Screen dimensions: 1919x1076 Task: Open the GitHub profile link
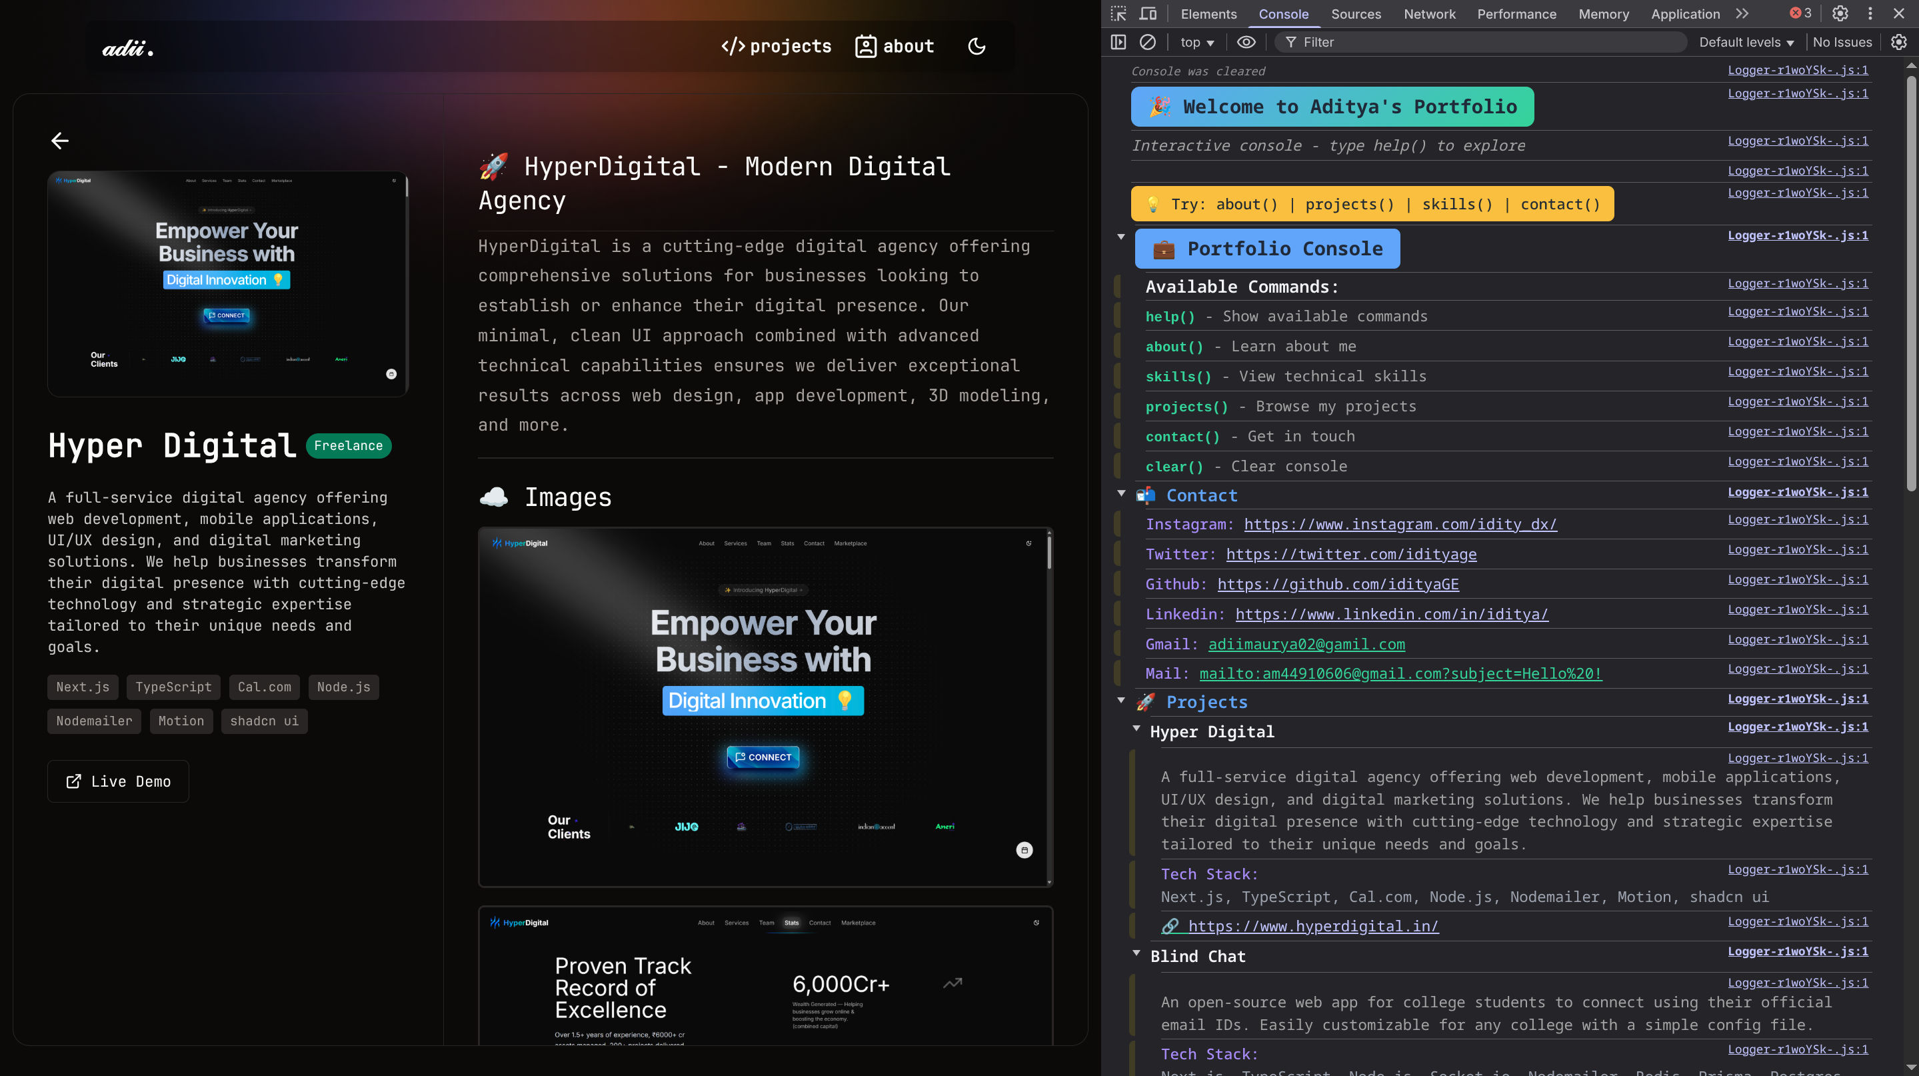(x=1337, y=584)
